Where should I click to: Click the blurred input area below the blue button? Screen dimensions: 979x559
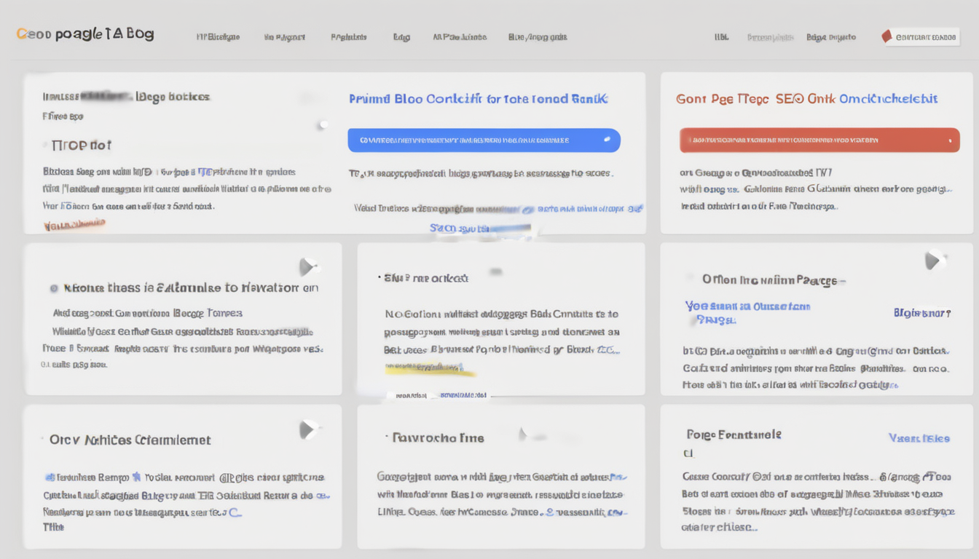click(503, 228)
